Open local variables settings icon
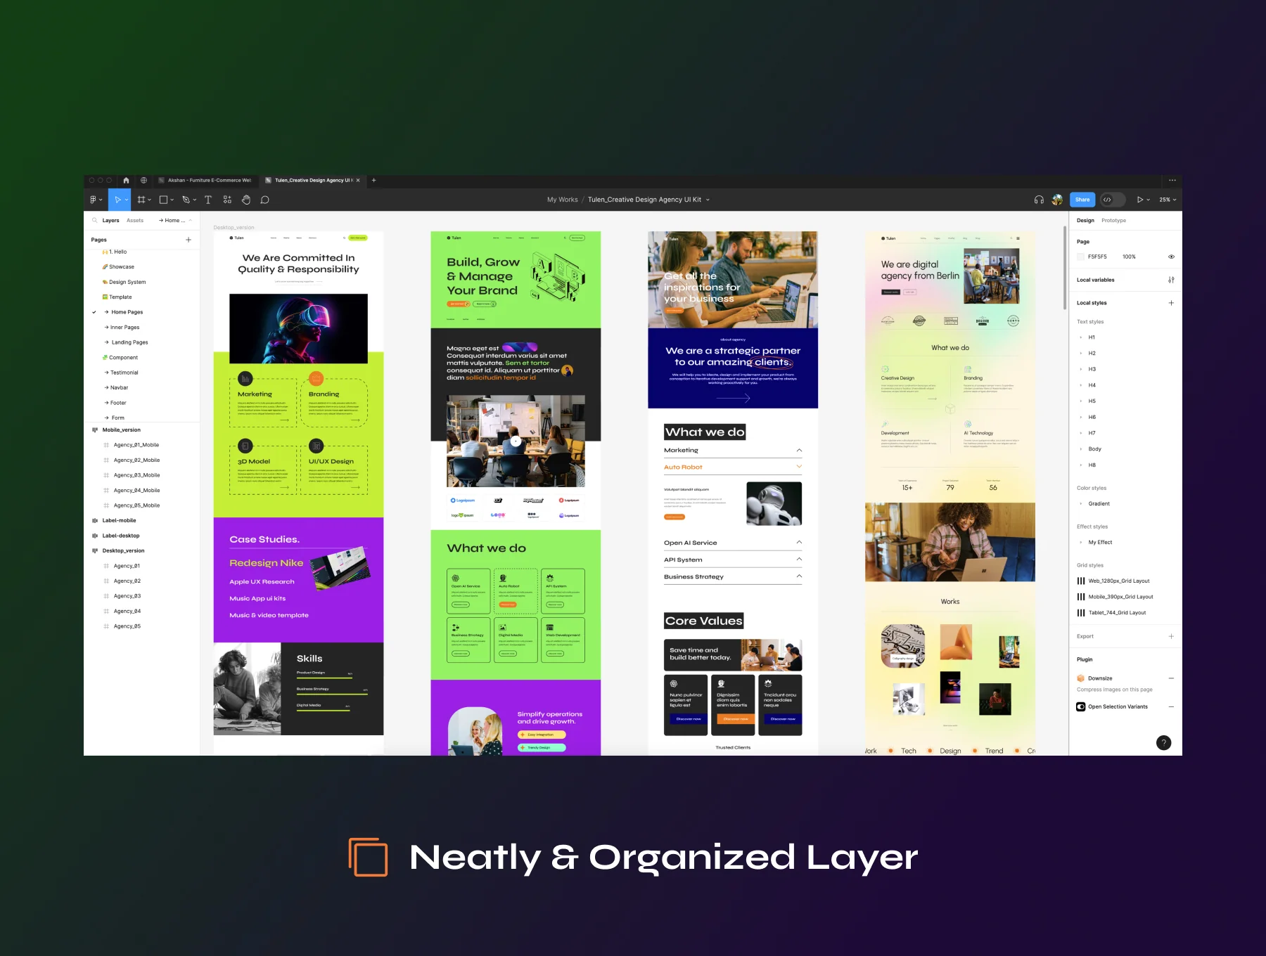 click(x=1171, y=280)
